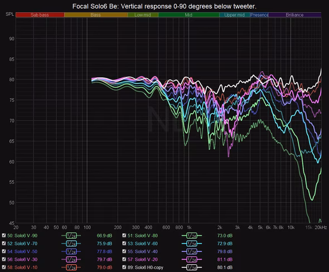Screen dimensions: 329x272
Task: Select the 55: Solo6 V -40 legend label
Action: click(143, 251)
